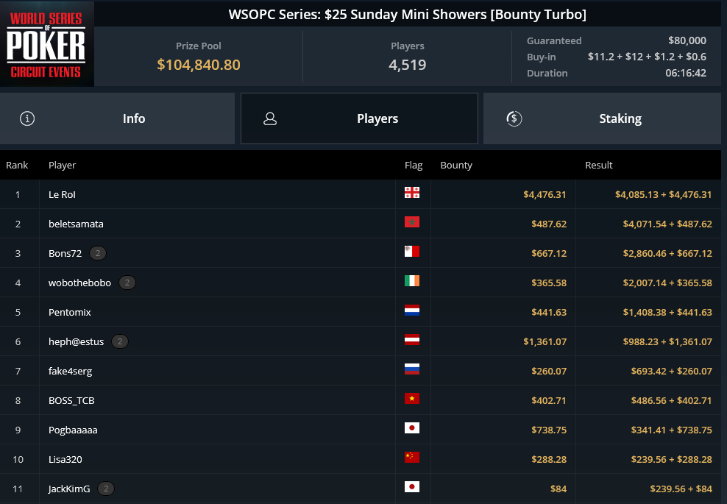Click the Info tab circle-i icon
This screenshot has width=727, height=504.
(27, 118)
